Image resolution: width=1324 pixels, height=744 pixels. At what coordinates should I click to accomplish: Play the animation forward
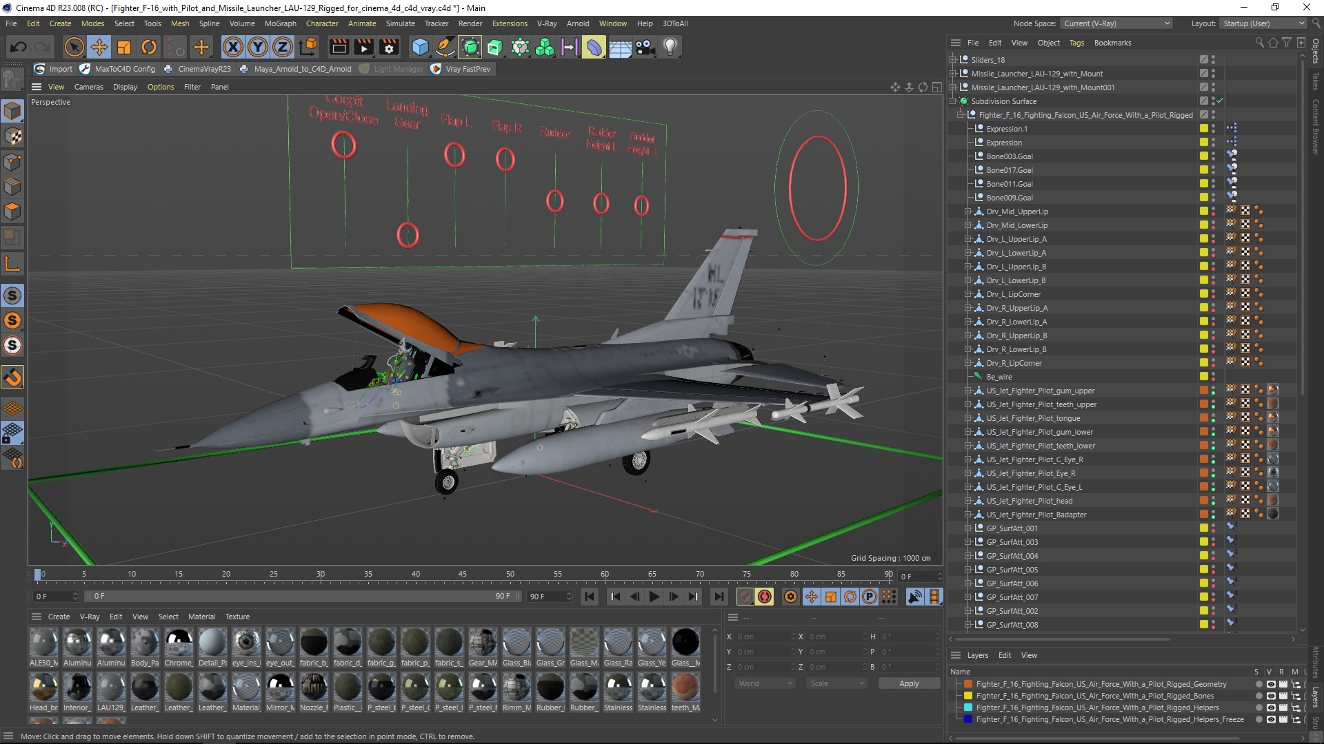[x=654, y=597]
